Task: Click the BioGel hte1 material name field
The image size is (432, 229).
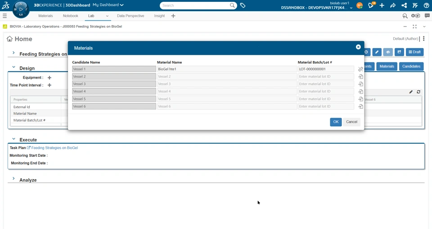Action: coord(227,69)
